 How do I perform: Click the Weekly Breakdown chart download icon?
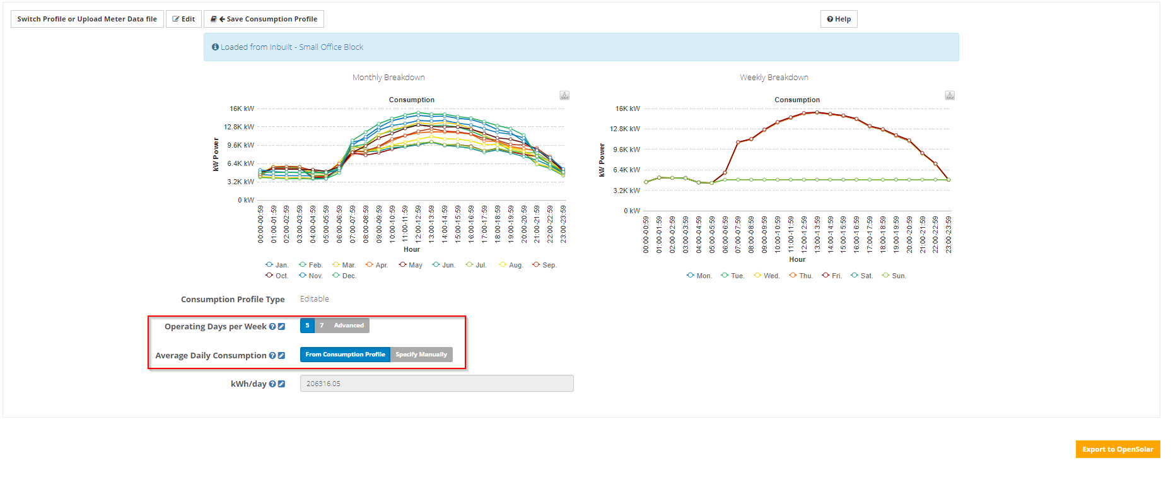click(x=950, y=95)
